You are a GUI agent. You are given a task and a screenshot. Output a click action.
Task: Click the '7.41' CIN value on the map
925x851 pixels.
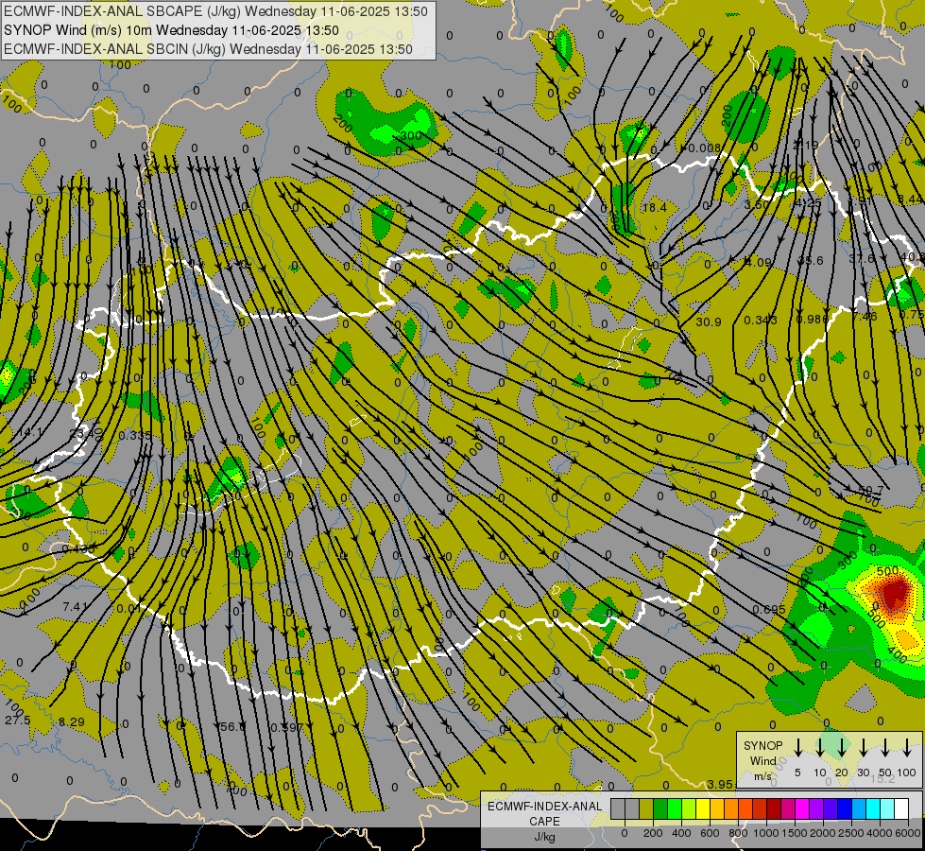click(75, 606)
